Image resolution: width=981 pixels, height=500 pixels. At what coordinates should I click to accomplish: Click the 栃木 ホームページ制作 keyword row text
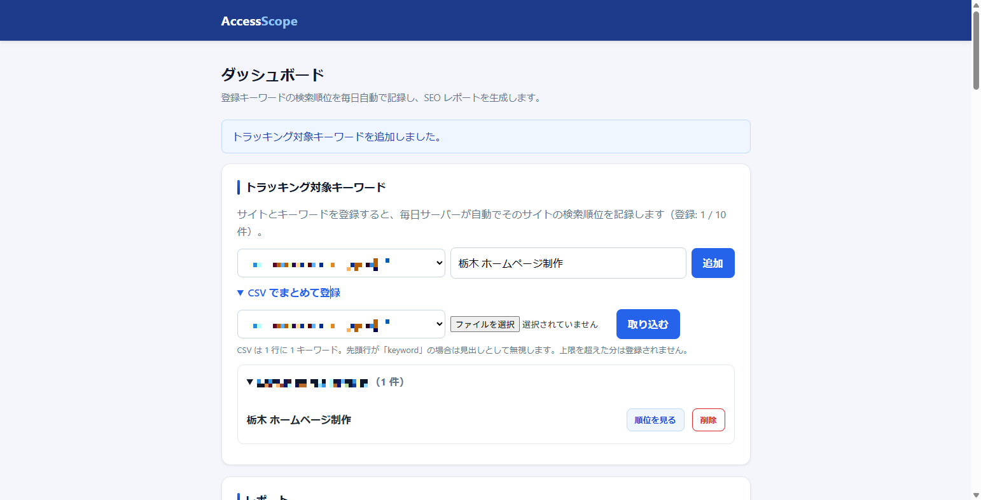pos(299,420)
